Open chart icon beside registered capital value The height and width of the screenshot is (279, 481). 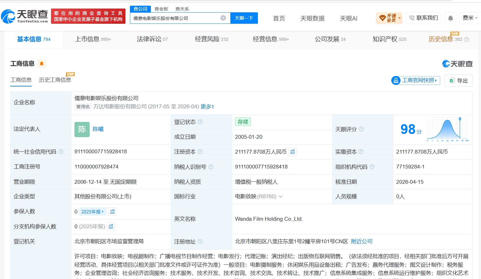tap(292, 152)
